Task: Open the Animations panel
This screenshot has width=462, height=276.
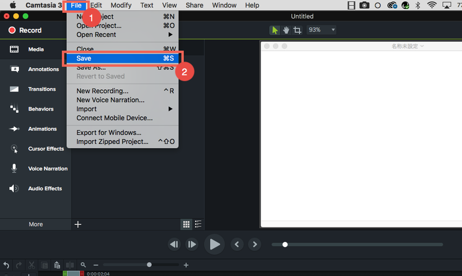Action: [x=35, y=129]
